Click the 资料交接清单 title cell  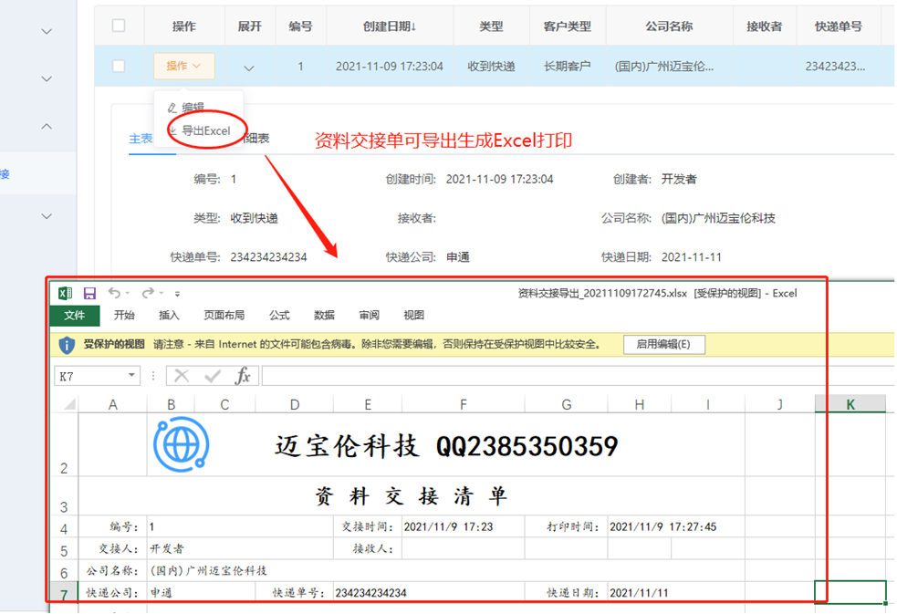click(412, 496)
